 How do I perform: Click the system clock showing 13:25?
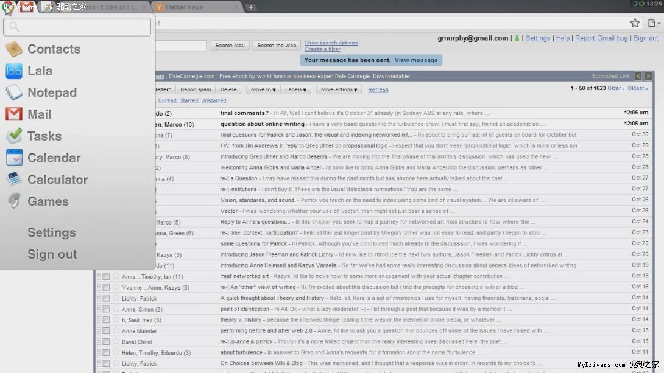click(x=654, y=4)
